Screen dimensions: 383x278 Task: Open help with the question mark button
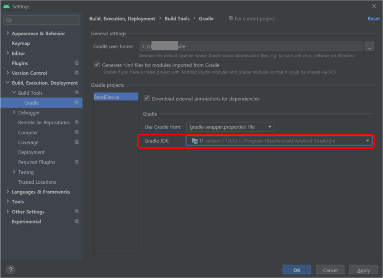[x=11, y=270]
